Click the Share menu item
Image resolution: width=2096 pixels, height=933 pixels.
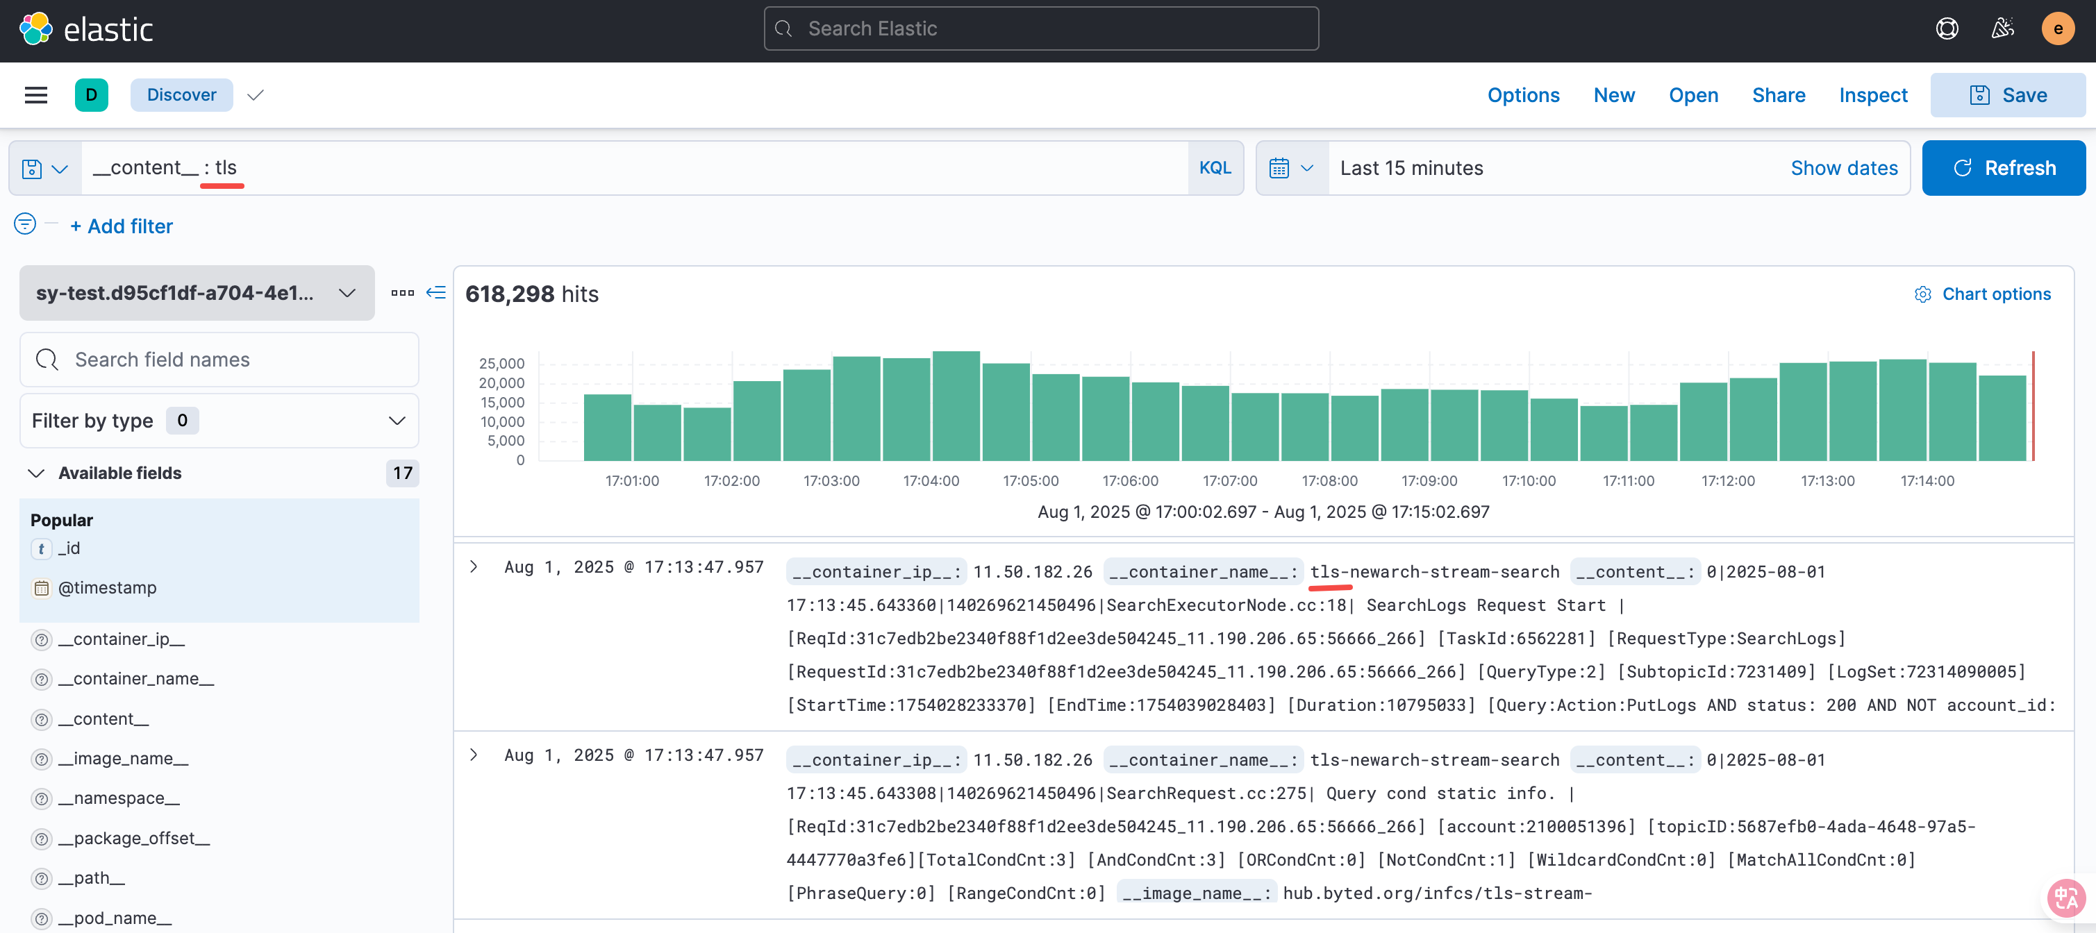tap(1778, 95)
